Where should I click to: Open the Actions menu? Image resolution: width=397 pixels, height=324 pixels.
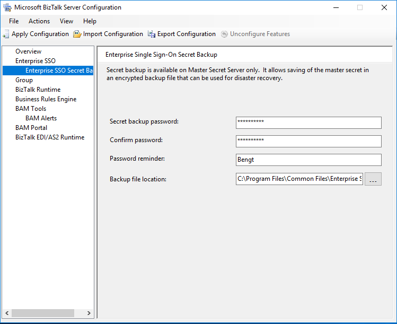[39, 21]
